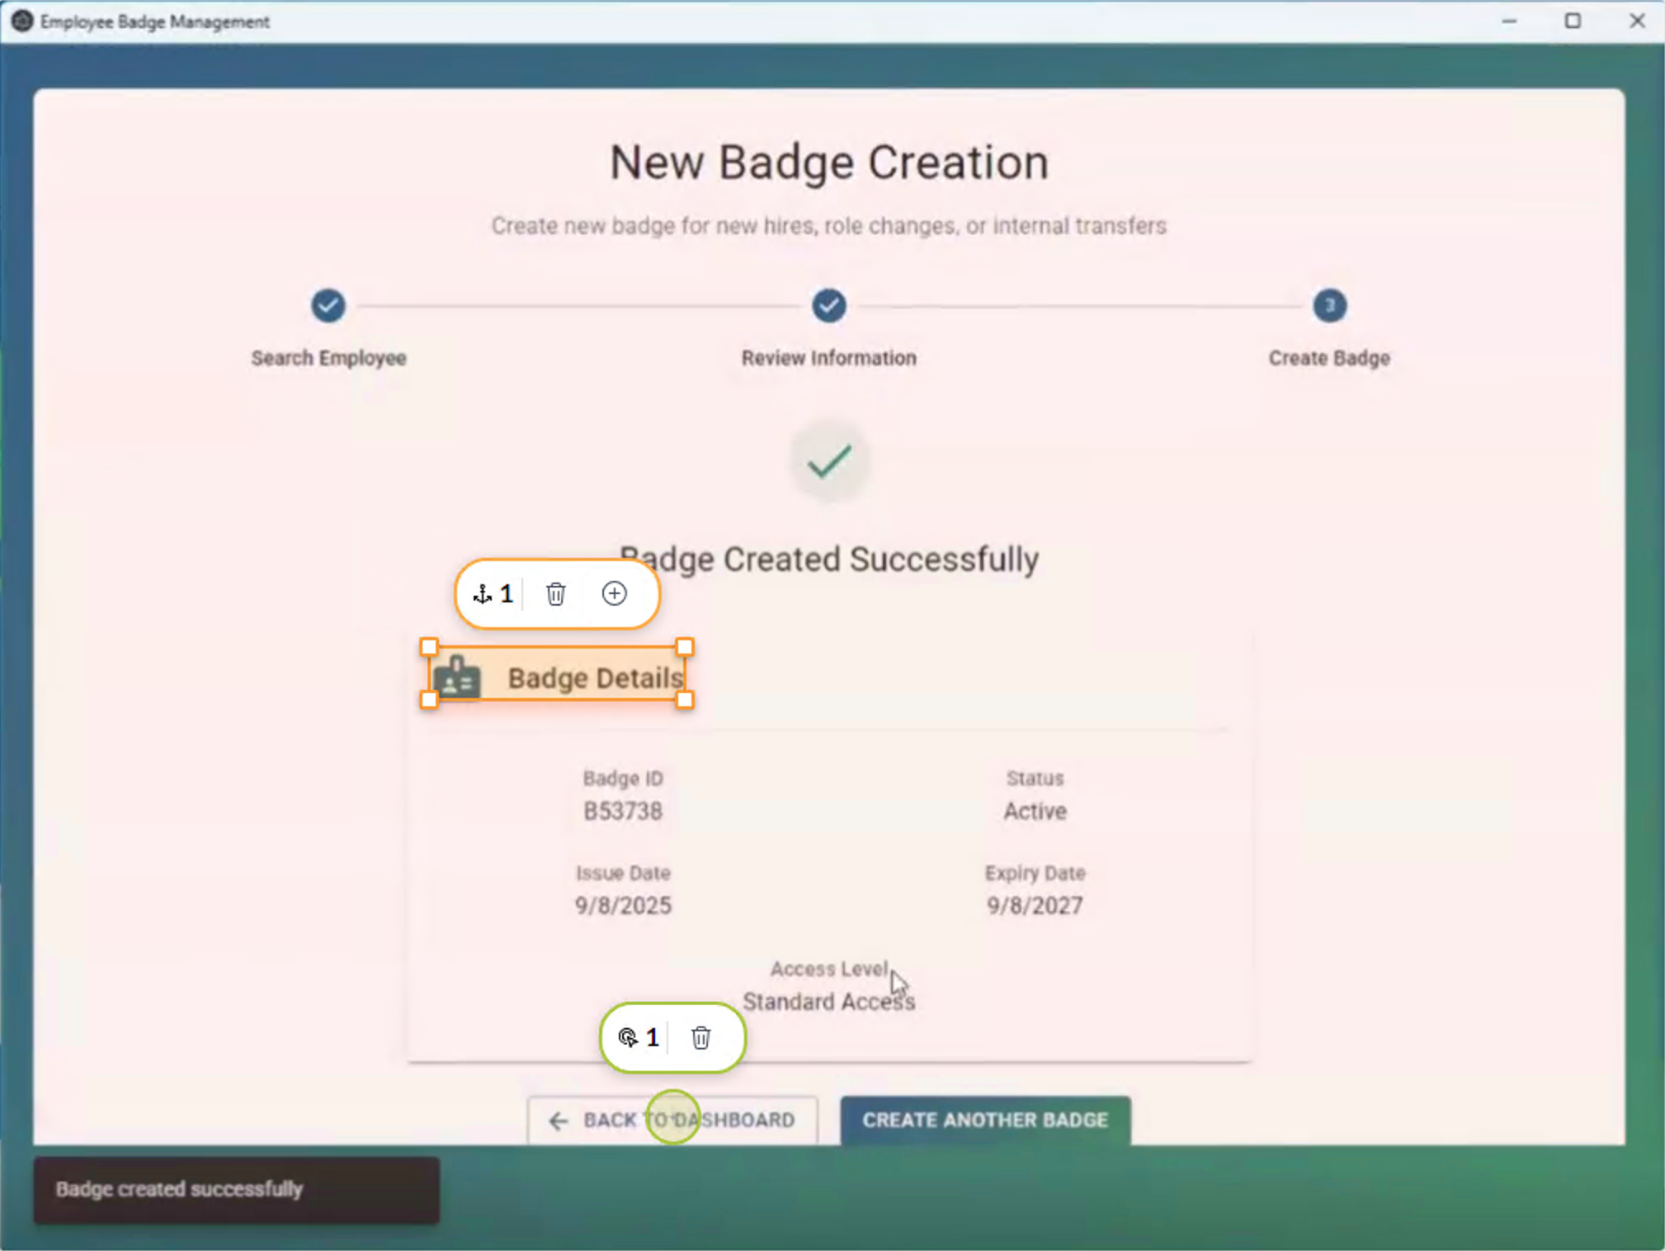
Task: Delete anchor 1 via trash icon
Action: tap(555, 594)
